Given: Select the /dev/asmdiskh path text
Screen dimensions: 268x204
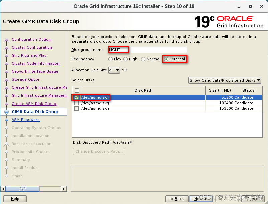Looking at the screenshot, I should click(x=95, y=109).
